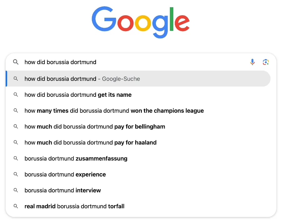Image resolution: width=283 pixels, height=221 pixels.
Task: Click search icon beside 'torfall' suggestion
Action: (x=16, y=206)
